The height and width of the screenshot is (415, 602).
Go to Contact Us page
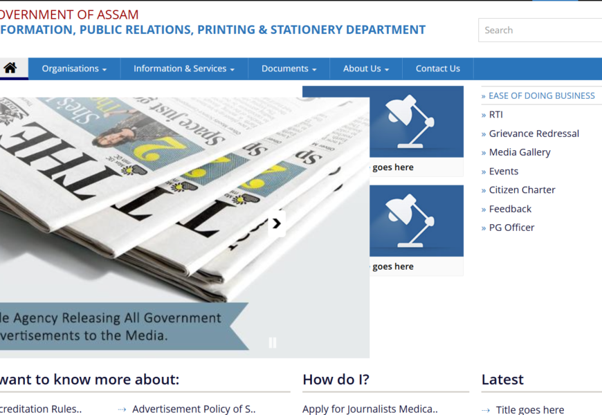[437, 68]
